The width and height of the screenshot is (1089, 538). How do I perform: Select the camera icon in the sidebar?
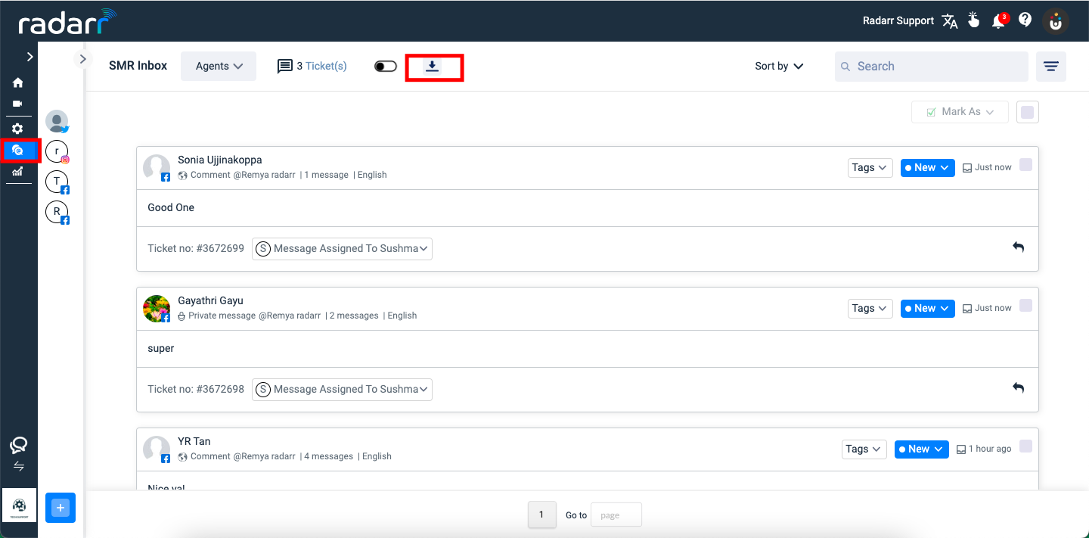(x=17, y=104)
